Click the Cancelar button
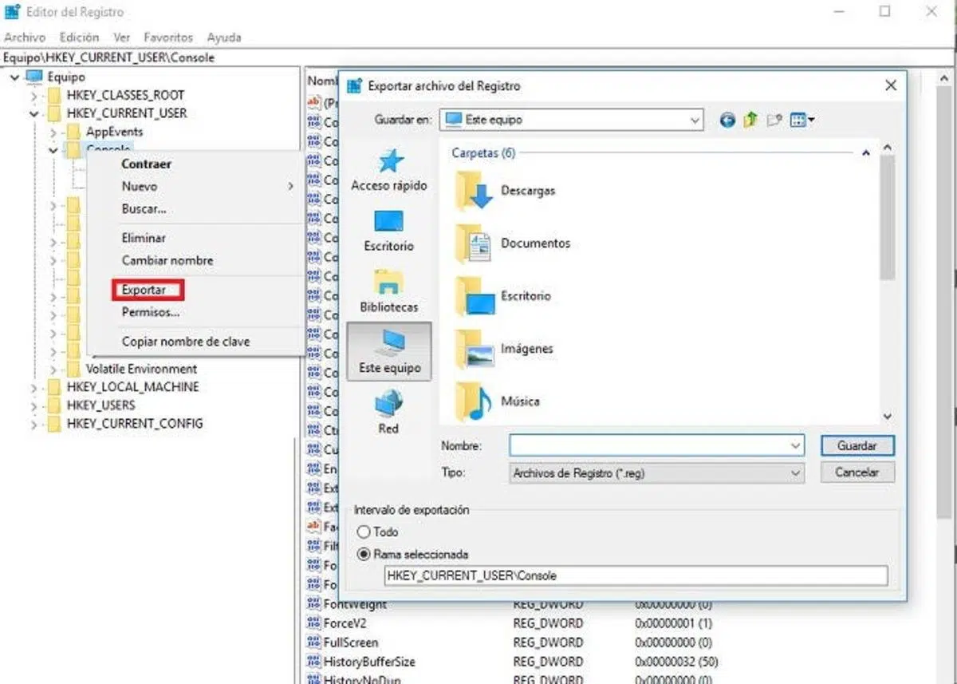Screen dimensions: 957x684 tap(857, 472)
